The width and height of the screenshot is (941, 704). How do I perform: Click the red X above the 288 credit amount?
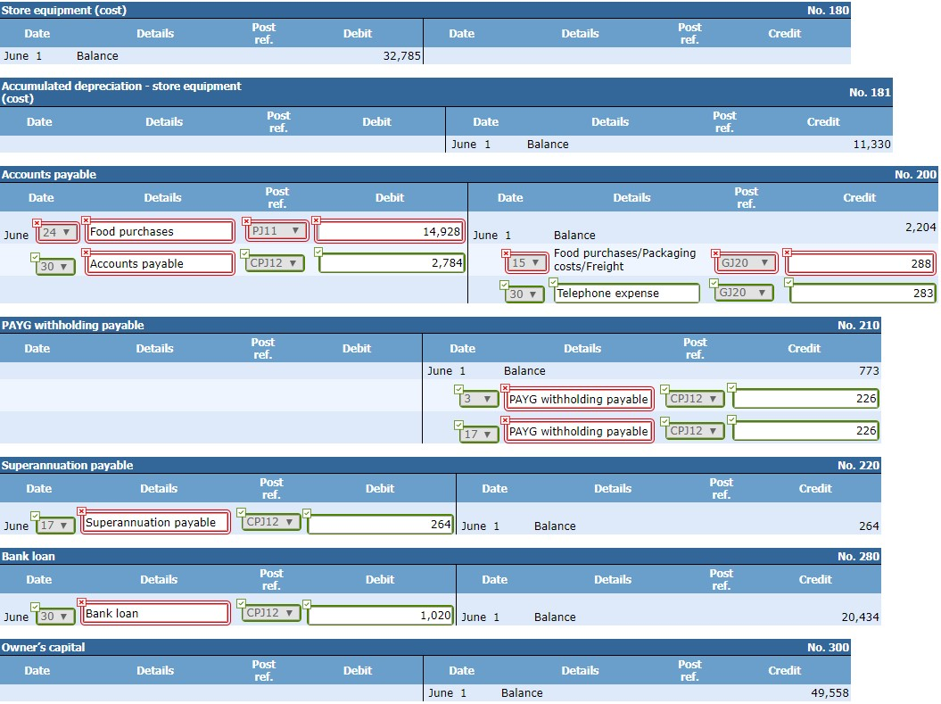(x=786, y=253)
